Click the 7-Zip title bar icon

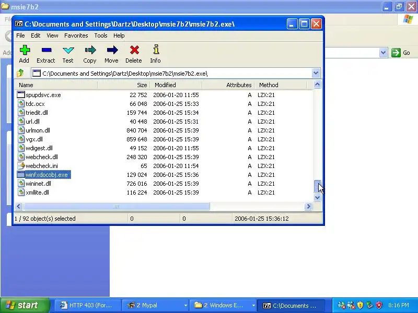click(x=19, y=24)
